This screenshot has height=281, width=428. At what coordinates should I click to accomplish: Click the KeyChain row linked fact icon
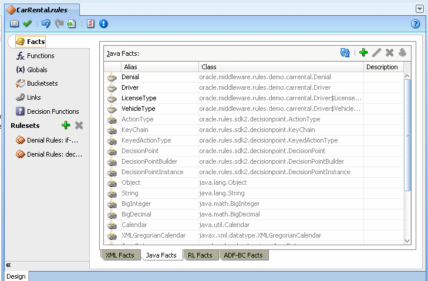click(x=112, y=130)
